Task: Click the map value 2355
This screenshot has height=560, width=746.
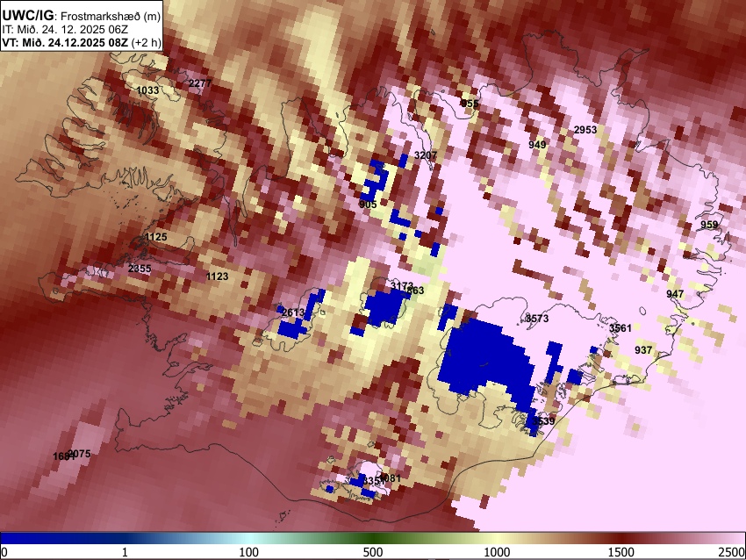Action: click(140, 269)
